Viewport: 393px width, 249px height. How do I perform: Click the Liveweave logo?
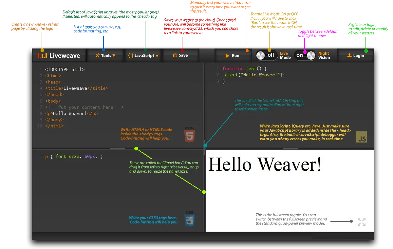click(x=59, y=55)
